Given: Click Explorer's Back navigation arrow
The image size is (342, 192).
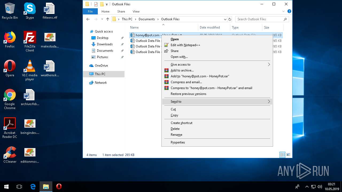Looking at the screenshot, I should [x=88, y=19].
